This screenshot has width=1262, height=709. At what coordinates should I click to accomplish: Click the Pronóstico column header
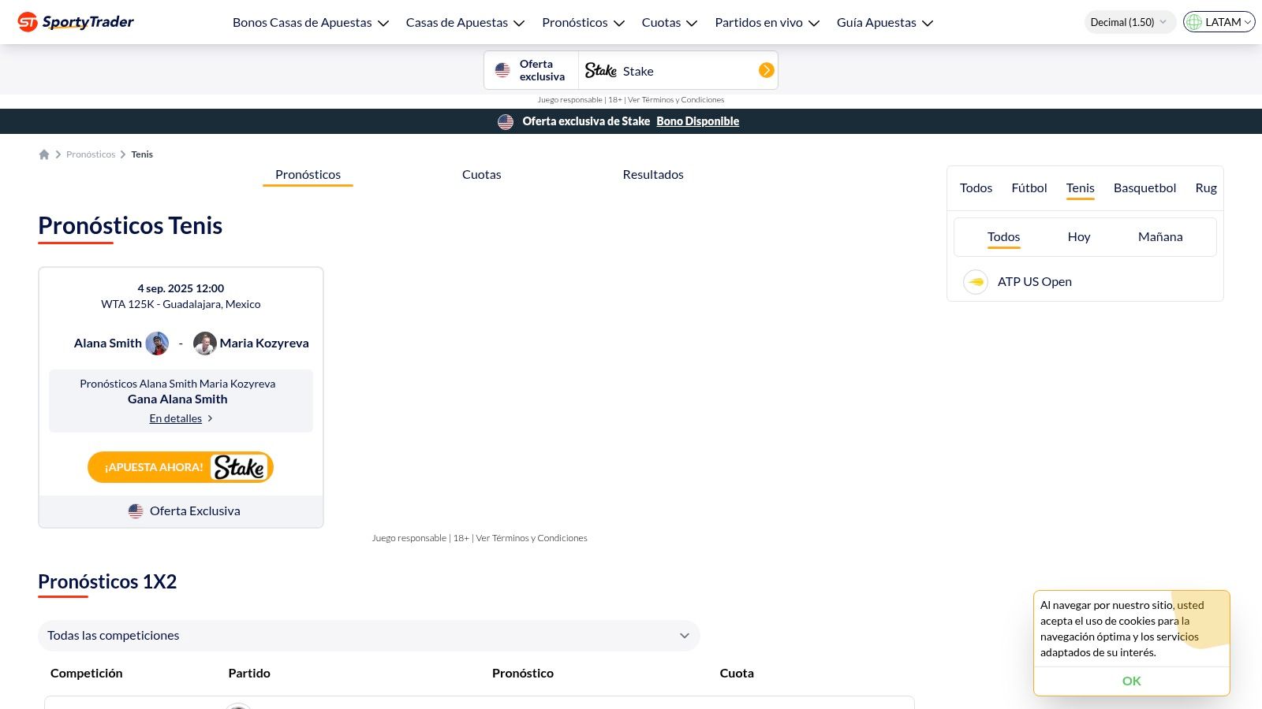[x=523, y=674]
